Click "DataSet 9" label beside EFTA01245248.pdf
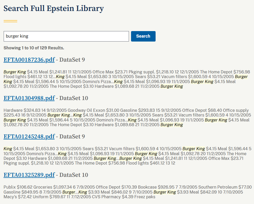 point(72,136)
